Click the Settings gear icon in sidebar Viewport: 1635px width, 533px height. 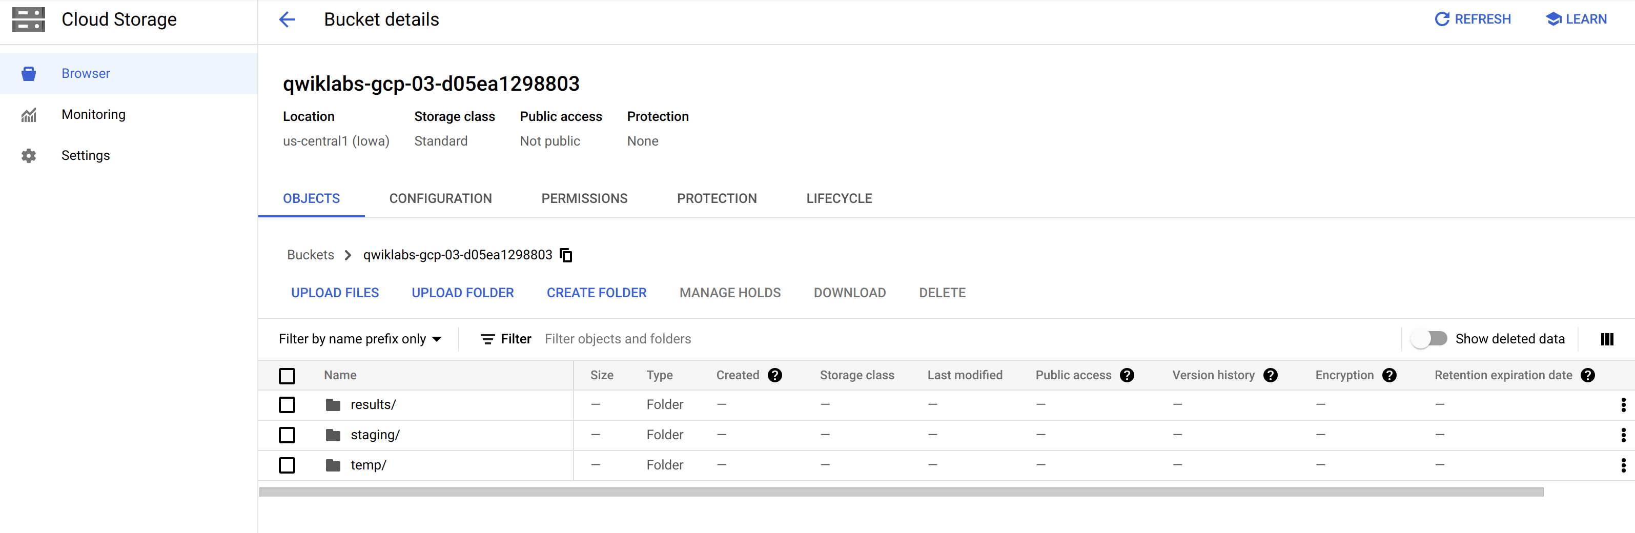tap(29, 155)
